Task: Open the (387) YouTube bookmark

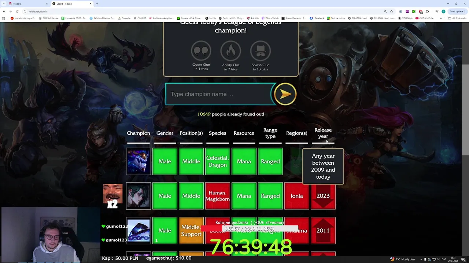Action: point(425,18)
